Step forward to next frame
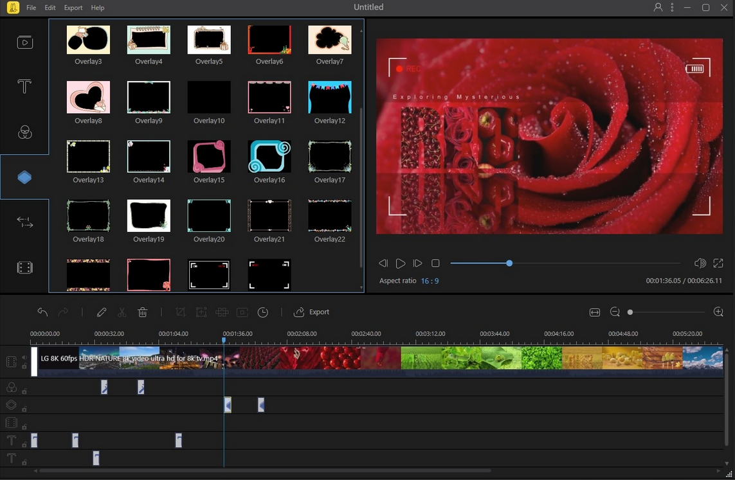Viewport: 735px width, 480px height. tap(417, 263)
